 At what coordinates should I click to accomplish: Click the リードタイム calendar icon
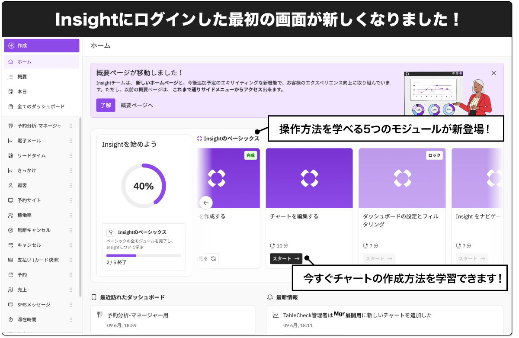(x=11, y=156)
